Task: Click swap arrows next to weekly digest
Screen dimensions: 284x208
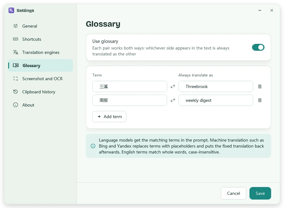Action: (x=173, y=100)
